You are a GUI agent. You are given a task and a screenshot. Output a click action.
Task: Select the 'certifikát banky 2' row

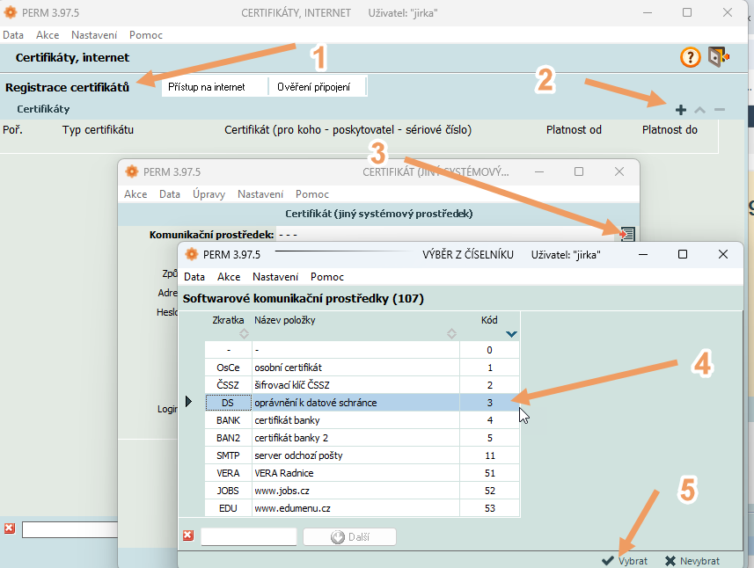point(362,438)
